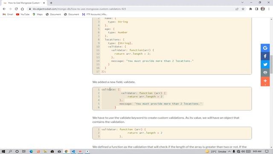The height and width of the screenshot is (154, 273).
Task: Open the Extensions puzzle menu
Action: pyautogui.click(x=250, y=9)
